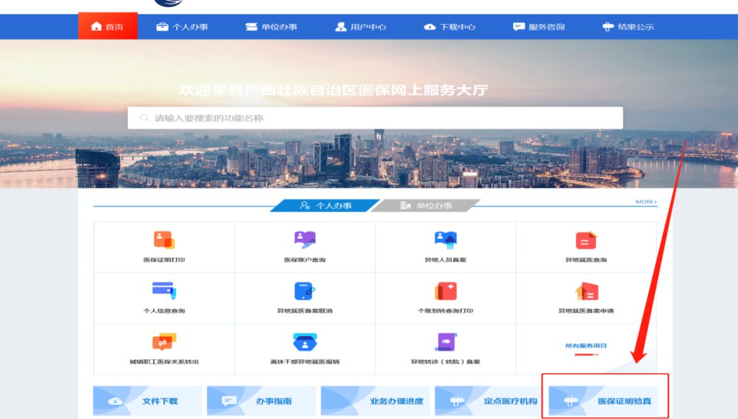Image resolution: width=738 pixels, height=419 pixels.
Task: Open the 异地就医备案取消 icon
Action: [305, 291]
